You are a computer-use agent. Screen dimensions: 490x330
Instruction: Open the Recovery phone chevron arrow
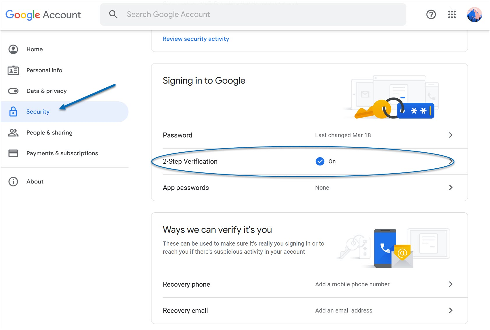(451, 284)
